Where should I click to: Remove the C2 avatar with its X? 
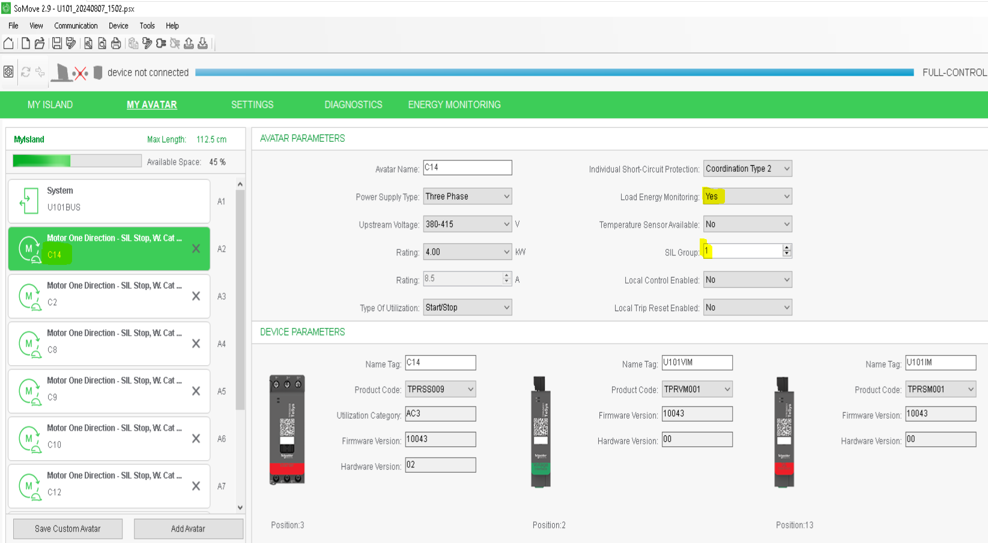point(196,296)
